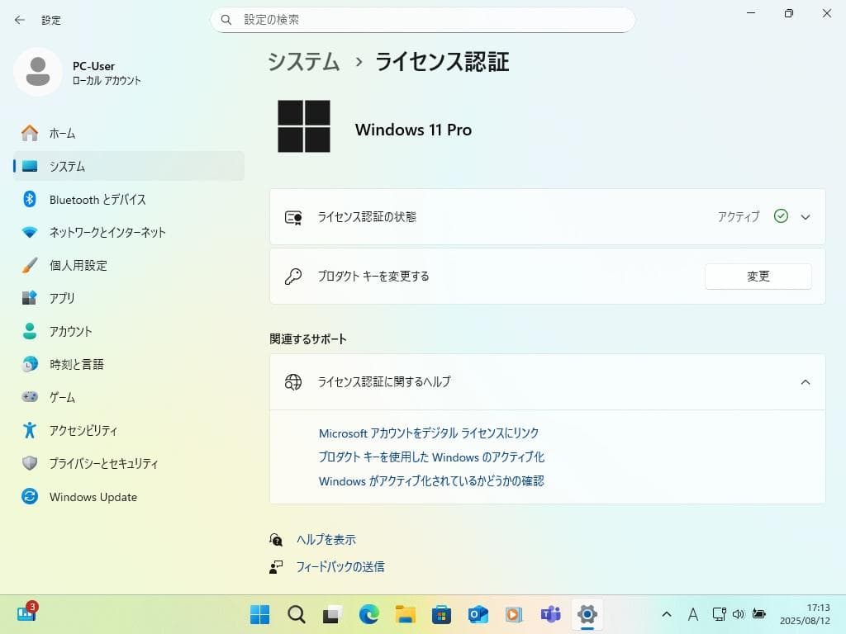Go back using the Settings back arrow

tap(19, 20)
